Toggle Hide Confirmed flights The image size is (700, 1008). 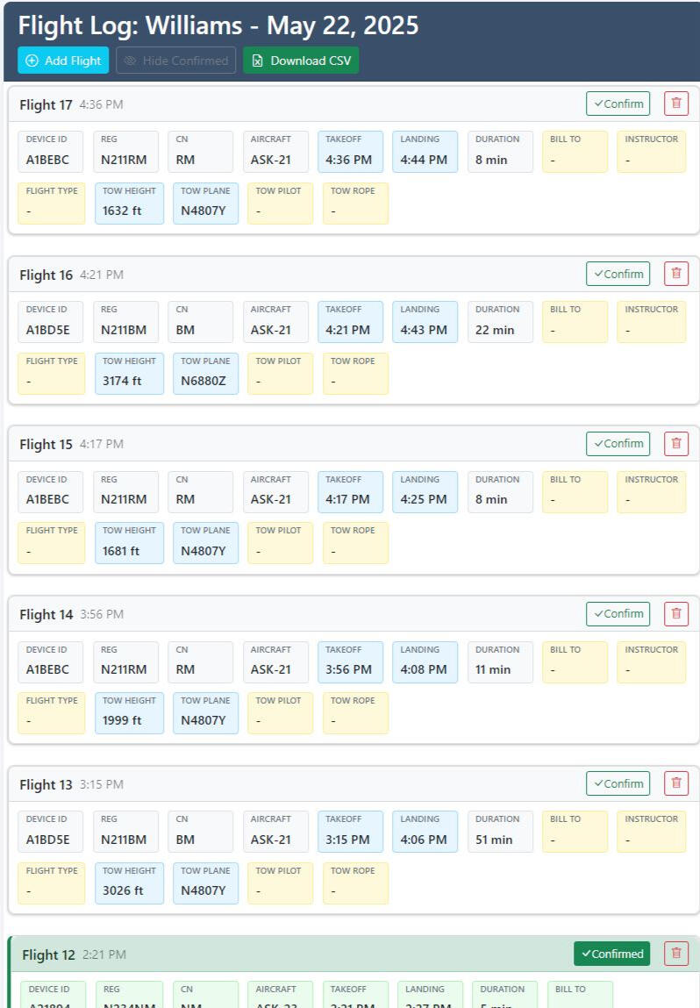pyautogui.click(x=175, y=61)
